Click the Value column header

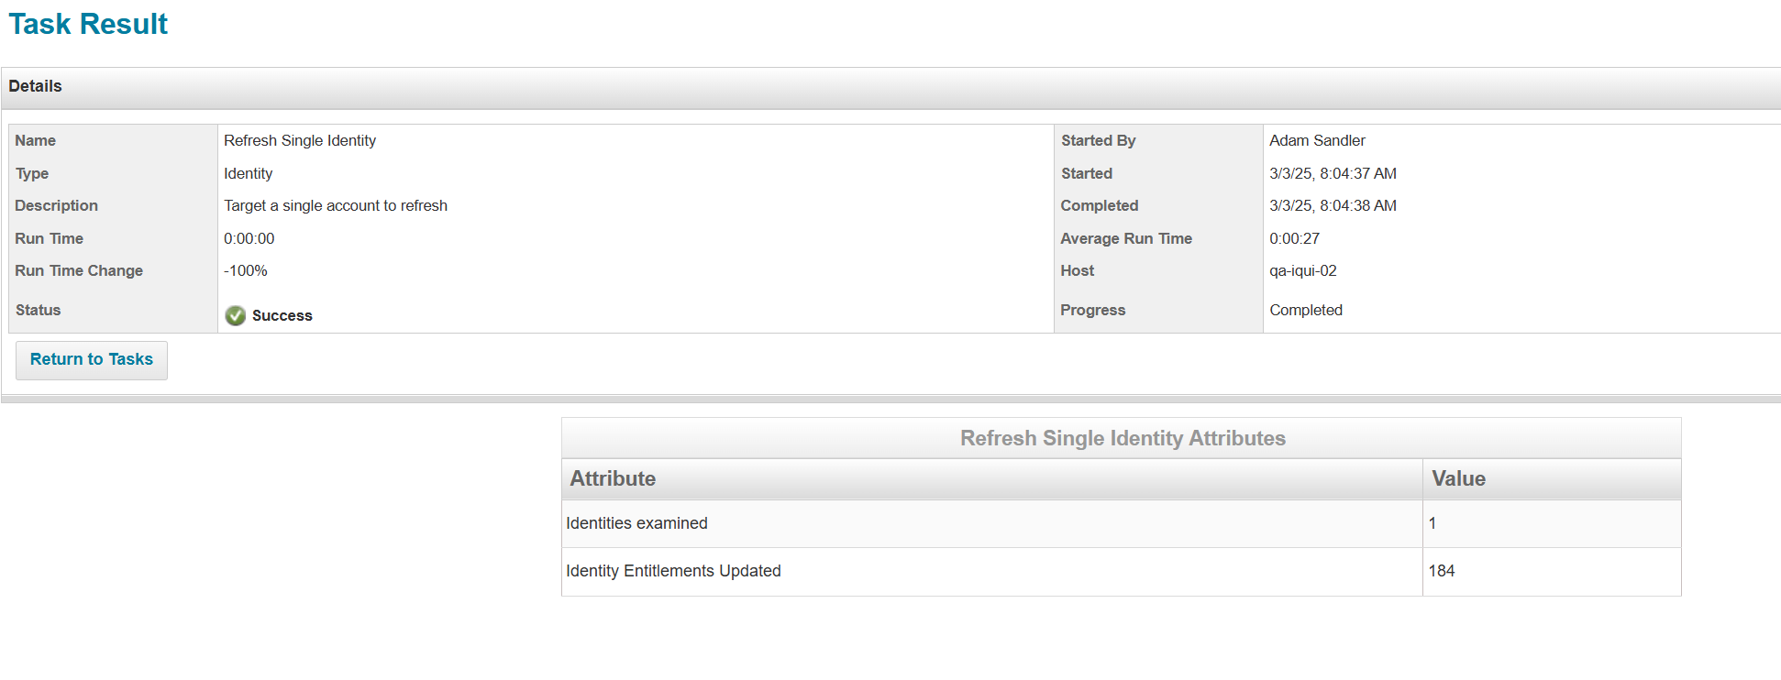point(1458,478)
